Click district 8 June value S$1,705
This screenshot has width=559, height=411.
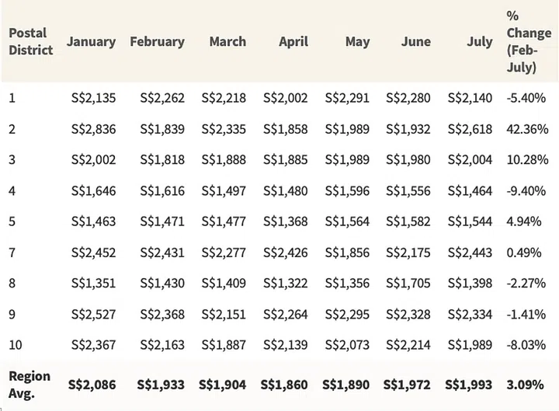point(409,283)
